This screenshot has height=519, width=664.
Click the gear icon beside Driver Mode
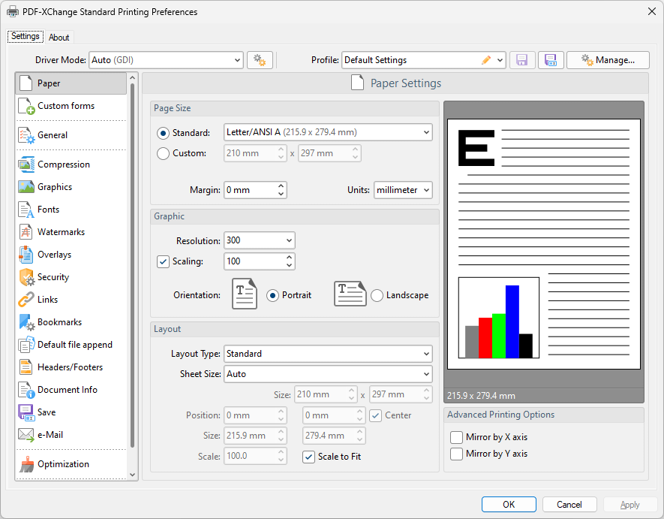[x=260, y=59]
